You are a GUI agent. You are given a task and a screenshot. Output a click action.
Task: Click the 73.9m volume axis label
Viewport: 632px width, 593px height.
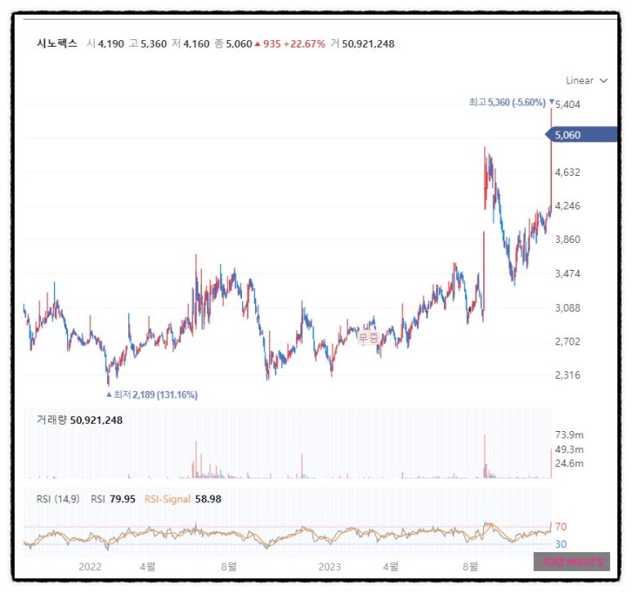pyautogui.click(x=569, y=434)
